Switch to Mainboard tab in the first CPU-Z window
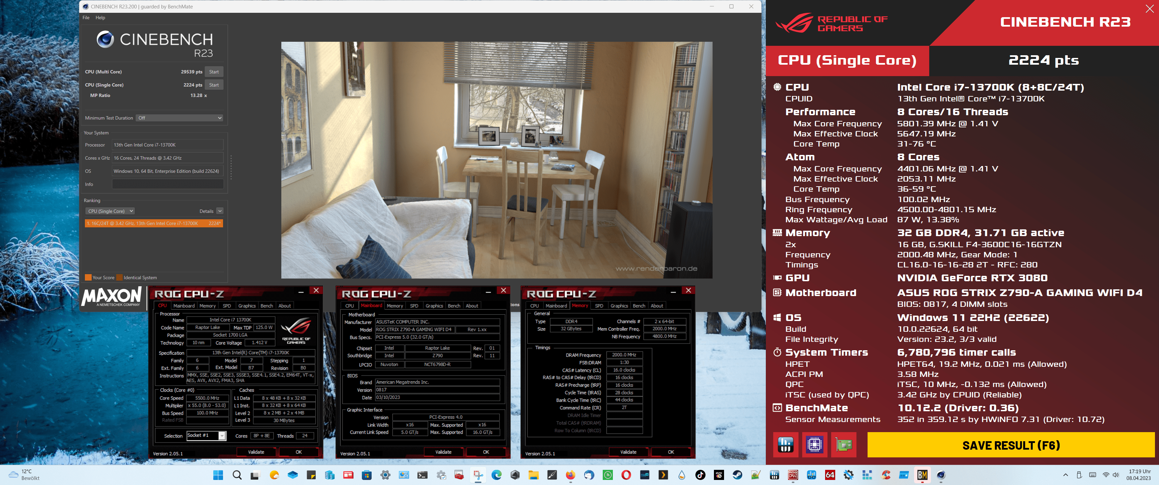The image size is (1159, 485). 184,305
